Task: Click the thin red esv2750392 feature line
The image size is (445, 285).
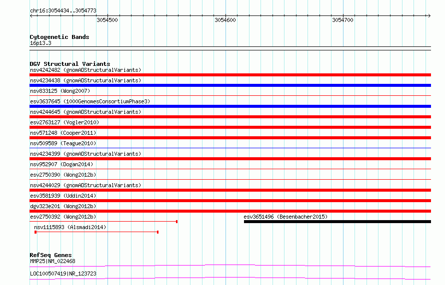Action: click(103, 222)
